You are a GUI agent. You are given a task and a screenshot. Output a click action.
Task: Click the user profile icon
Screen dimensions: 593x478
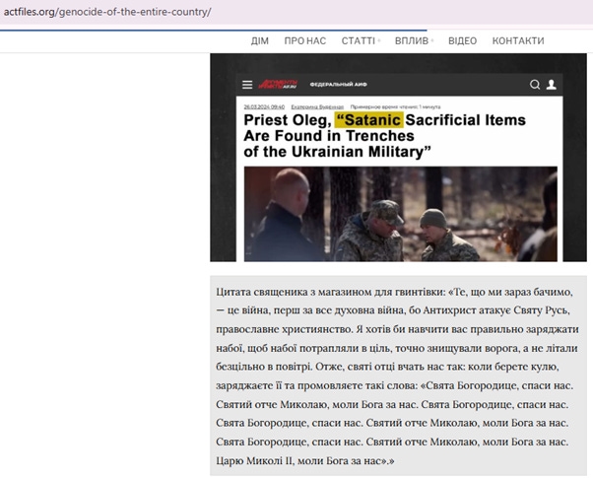pos(552,85)
